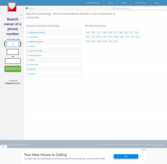Browse domains starting with [k]

point(88,37)
